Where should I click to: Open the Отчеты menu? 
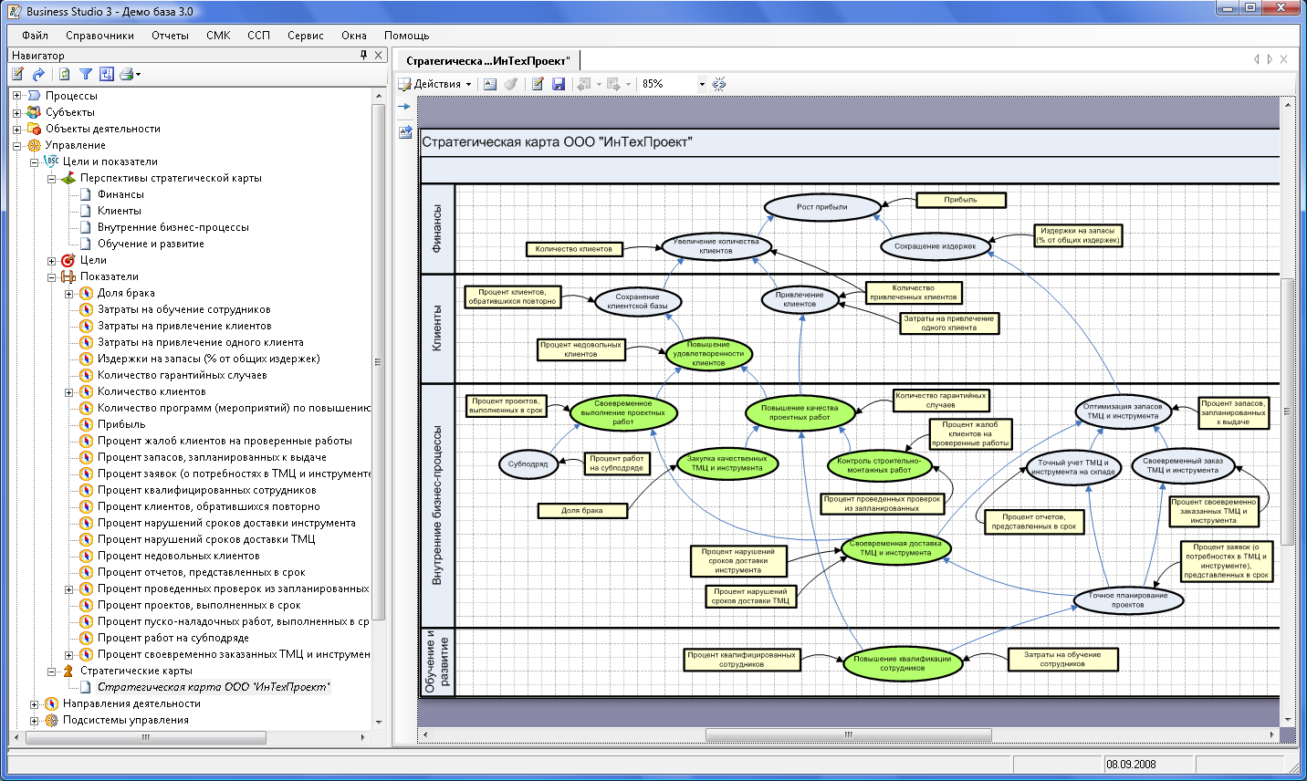170,36
